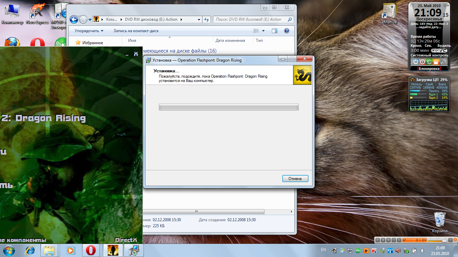Image resolution: width=458 pixels, height=257 pixels.
Task: Cancel the installation with the Отмена button
Action: pos(295,179)
